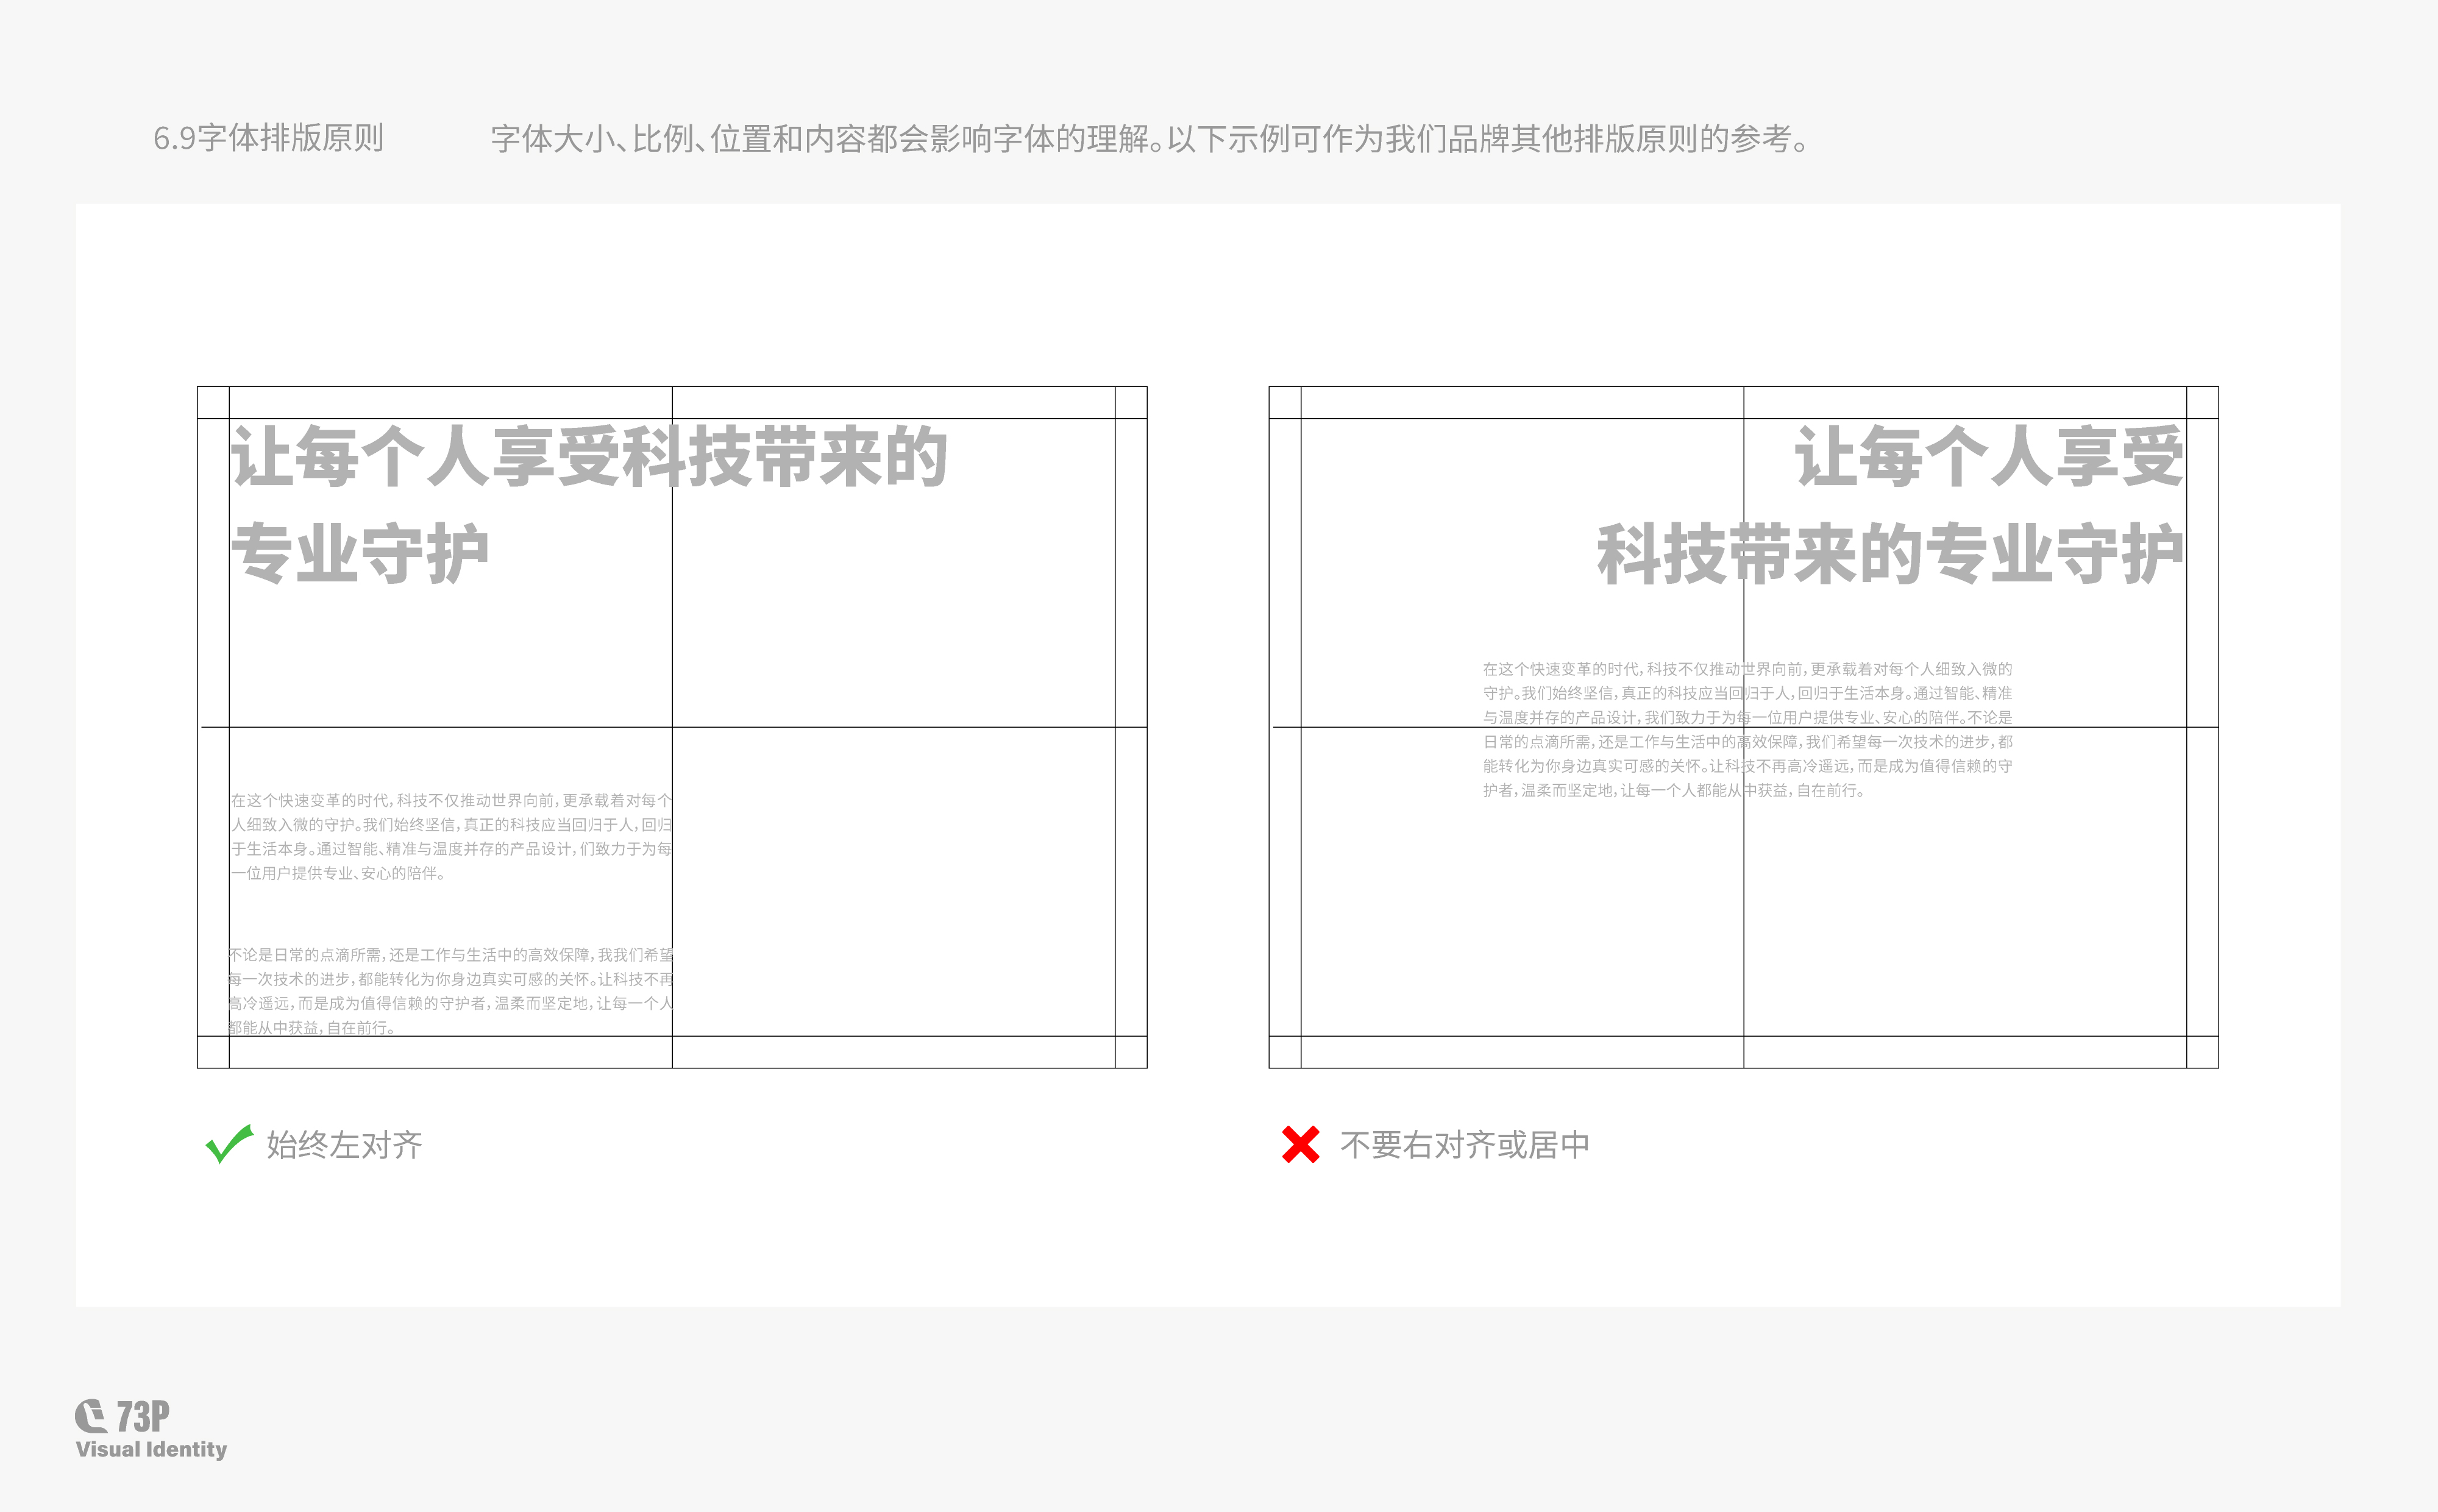
Task: Click left example headline '让每个人享受科技带来的'
Action: point(589,457)
